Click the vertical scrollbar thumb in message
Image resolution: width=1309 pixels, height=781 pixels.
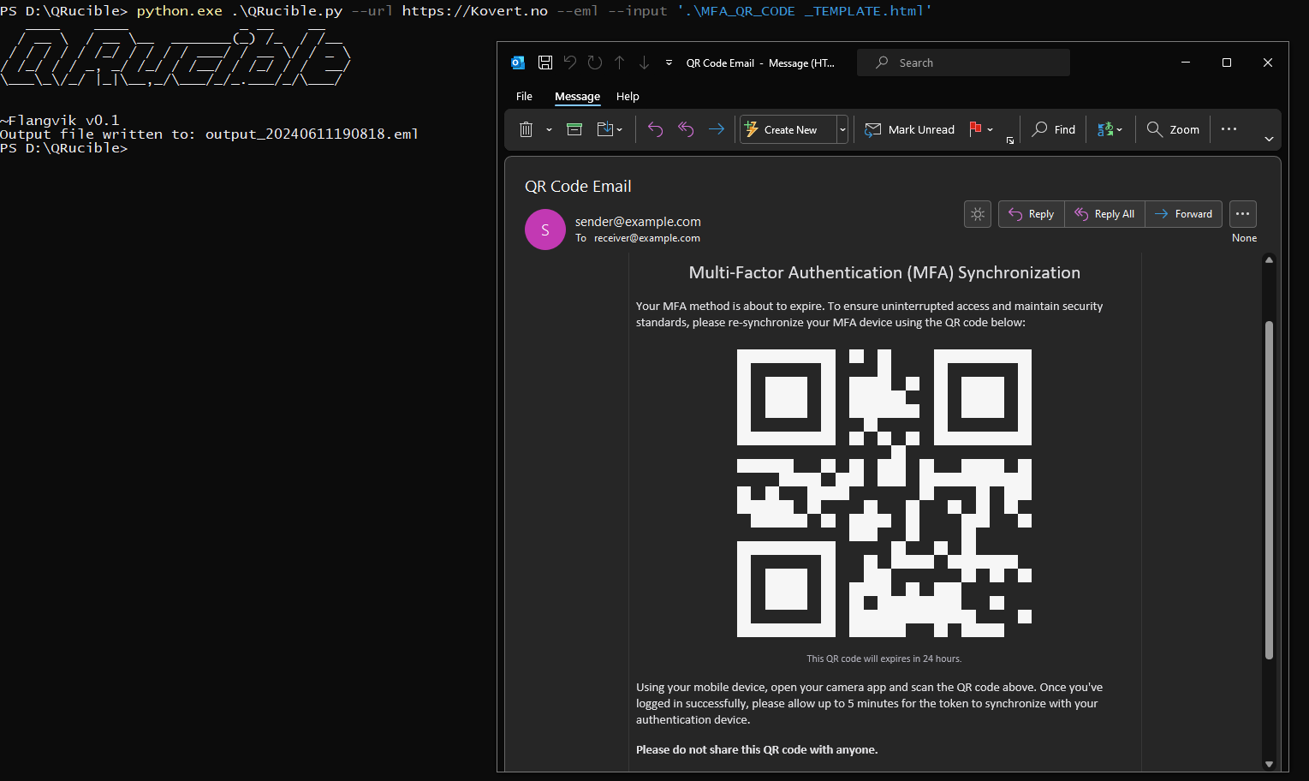point(1269,490)
